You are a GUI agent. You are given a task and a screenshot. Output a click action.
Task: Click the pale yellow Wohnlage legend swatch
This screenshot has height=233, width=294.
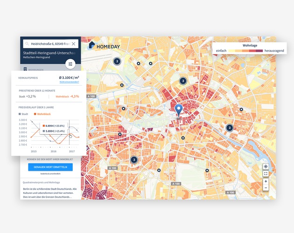pos(232,51)
